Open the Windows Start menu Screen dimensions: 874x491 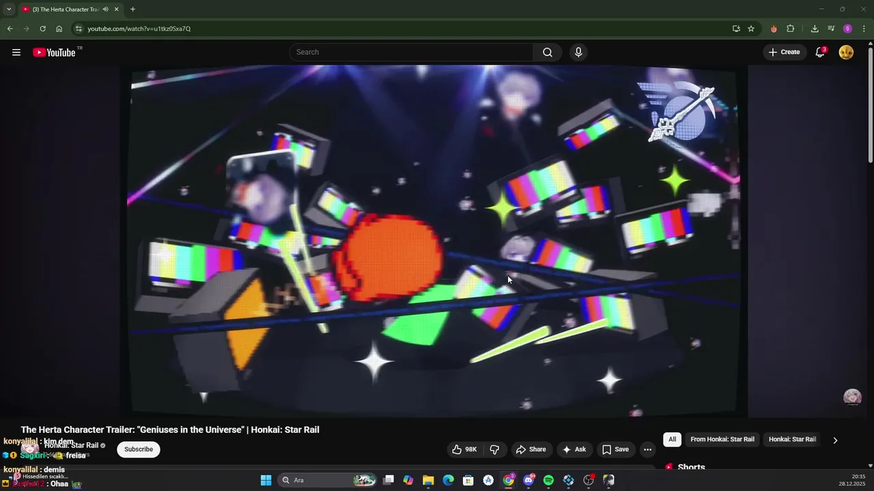[x=266, y=480]
